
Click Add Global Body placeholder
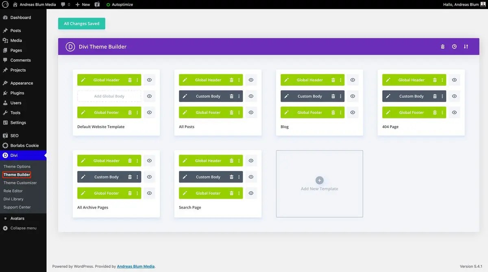pos(109,96)
